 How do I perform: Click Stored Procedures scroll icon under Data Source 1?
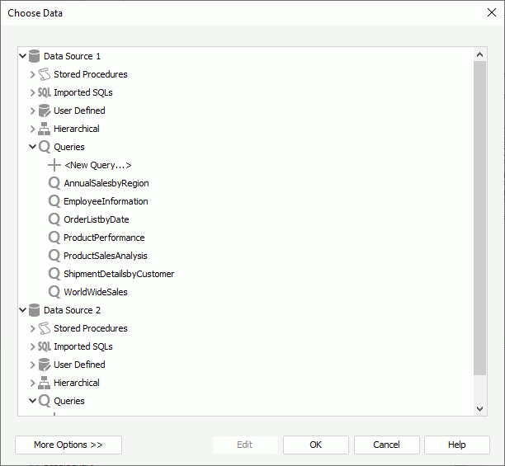[x=44, y=74]
